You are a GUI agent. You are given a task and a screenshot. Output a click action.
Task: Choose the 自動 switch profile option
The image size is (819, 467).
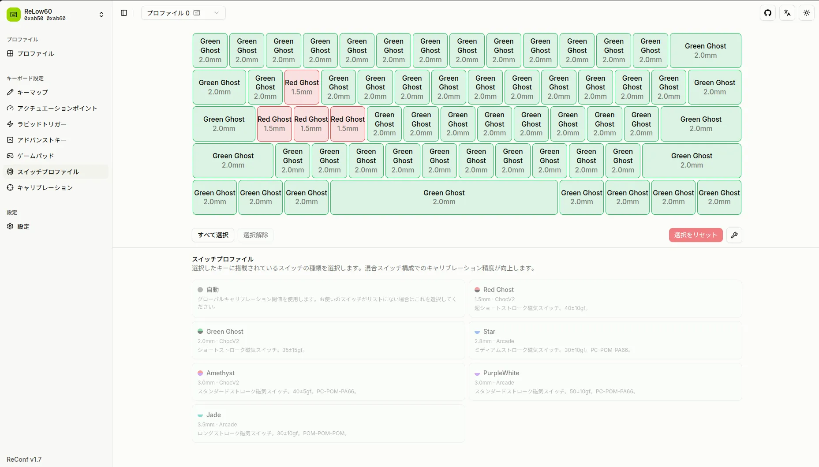coord(328,299)
